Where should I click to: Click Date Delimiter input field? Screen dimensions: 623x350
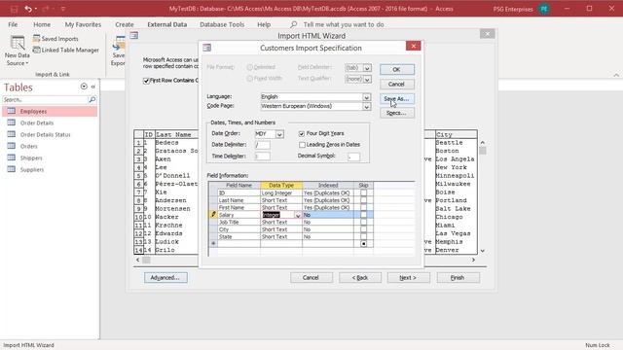[262, 145]
